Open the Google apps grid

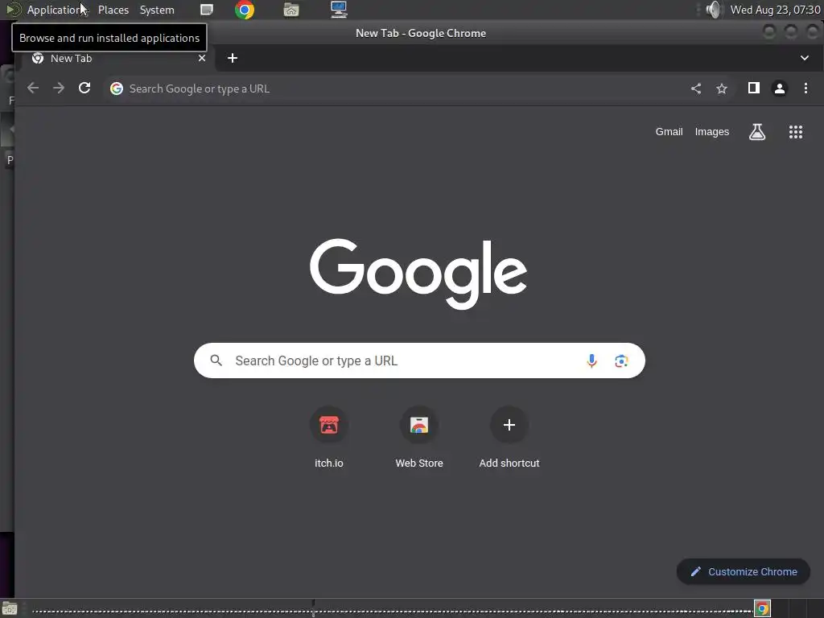pos(796,132)
